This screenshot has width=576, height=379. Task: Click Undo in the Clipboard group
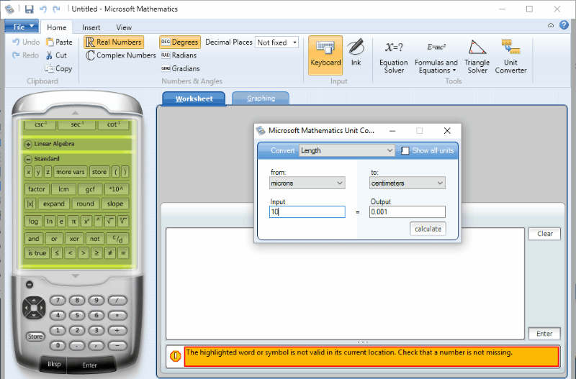coord(26,42)
